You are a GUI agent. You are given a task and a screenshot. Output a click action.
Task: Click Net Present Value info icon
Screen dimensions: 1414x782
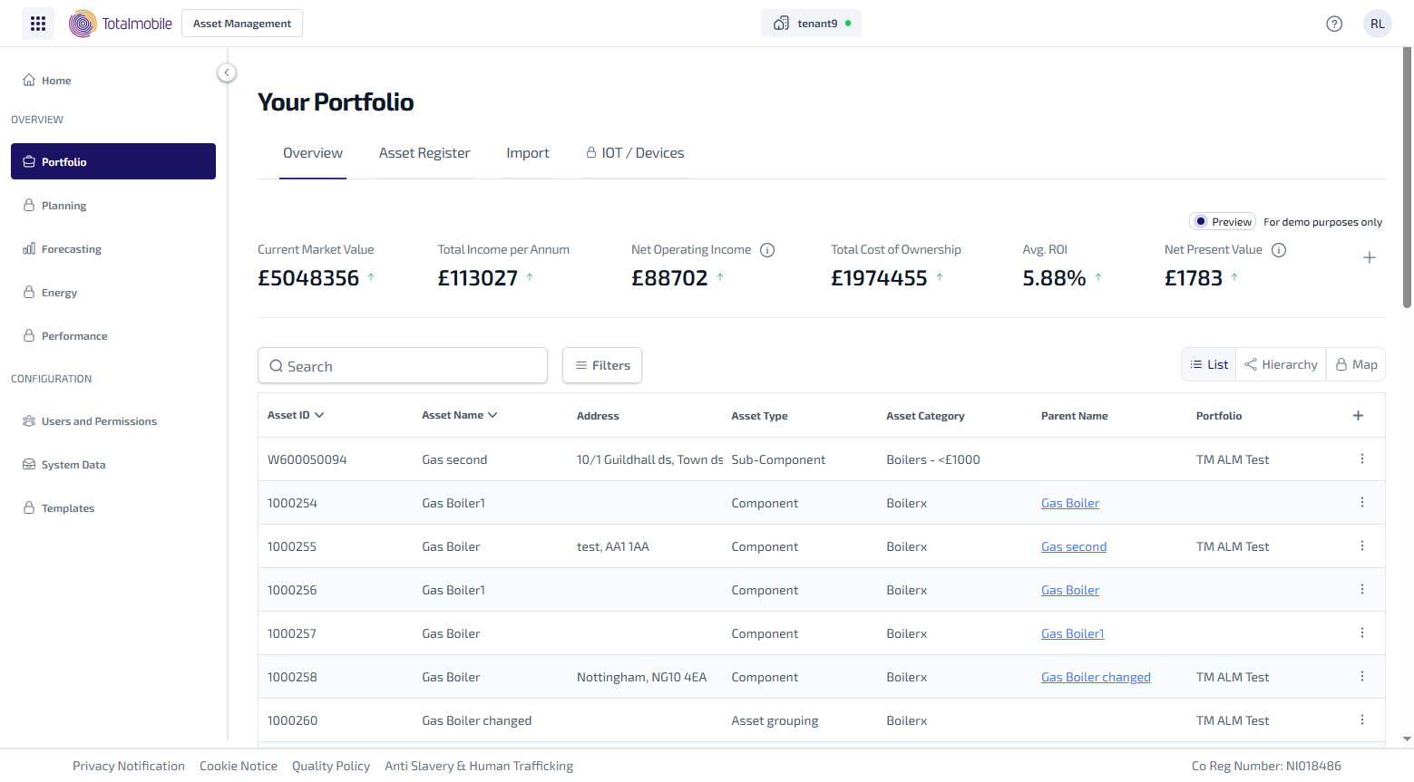(1279, 250)
